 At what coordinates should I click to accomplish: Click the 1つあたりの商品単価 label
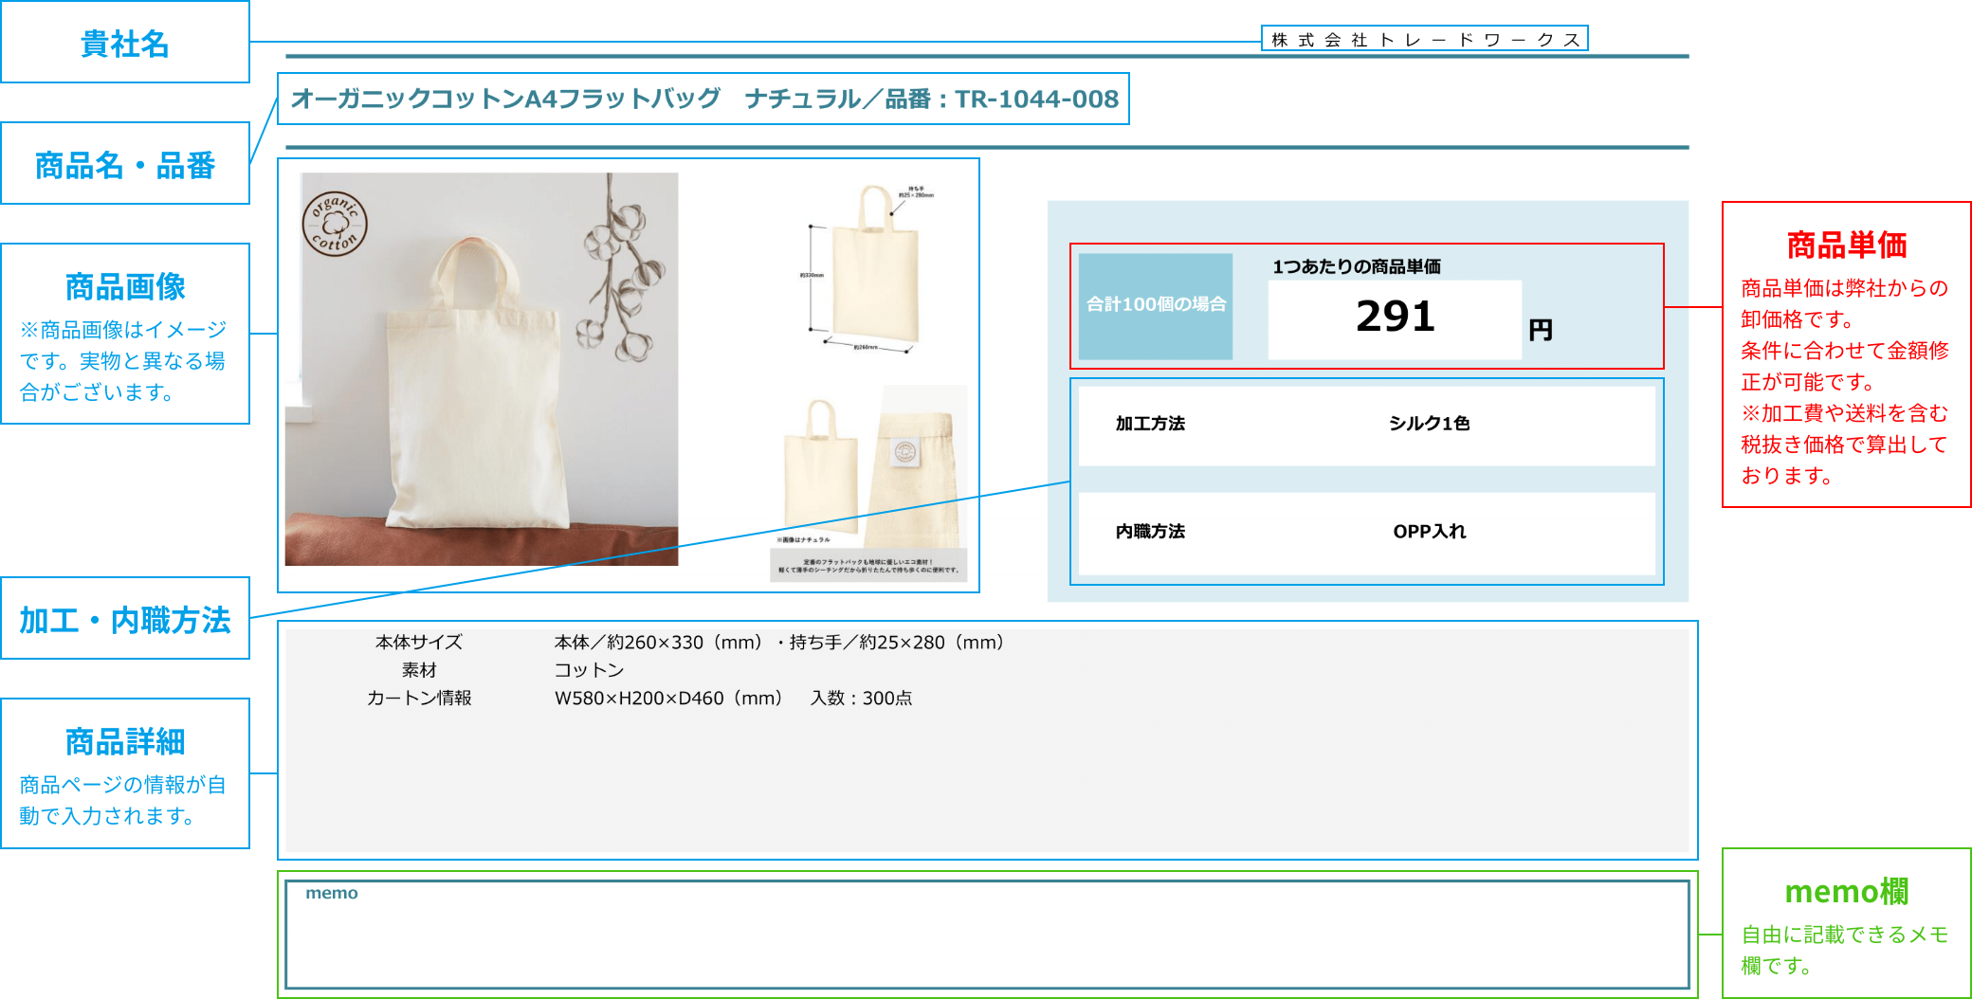[1356, 266]
